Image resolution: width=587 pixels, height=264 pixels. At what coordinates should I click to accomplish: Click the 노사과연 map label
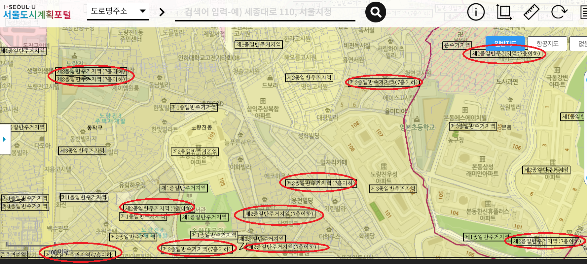(x=507, y=82)
